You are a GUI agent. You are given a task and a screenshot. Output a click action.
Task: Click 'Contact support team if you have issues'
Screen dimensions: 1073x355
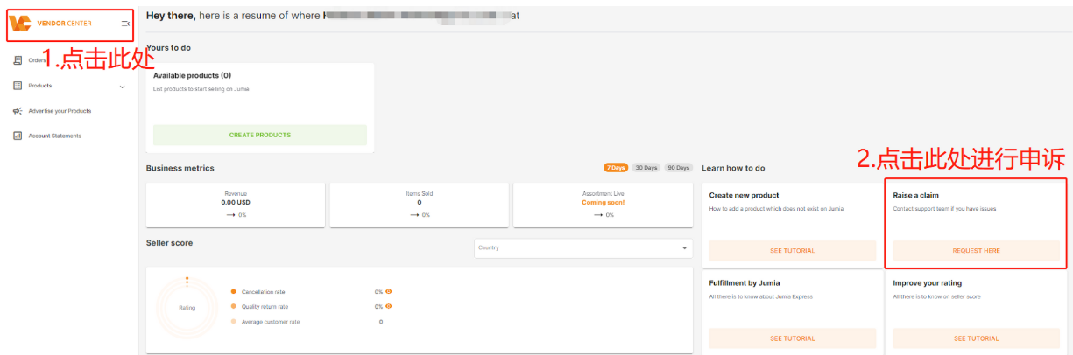944,209
